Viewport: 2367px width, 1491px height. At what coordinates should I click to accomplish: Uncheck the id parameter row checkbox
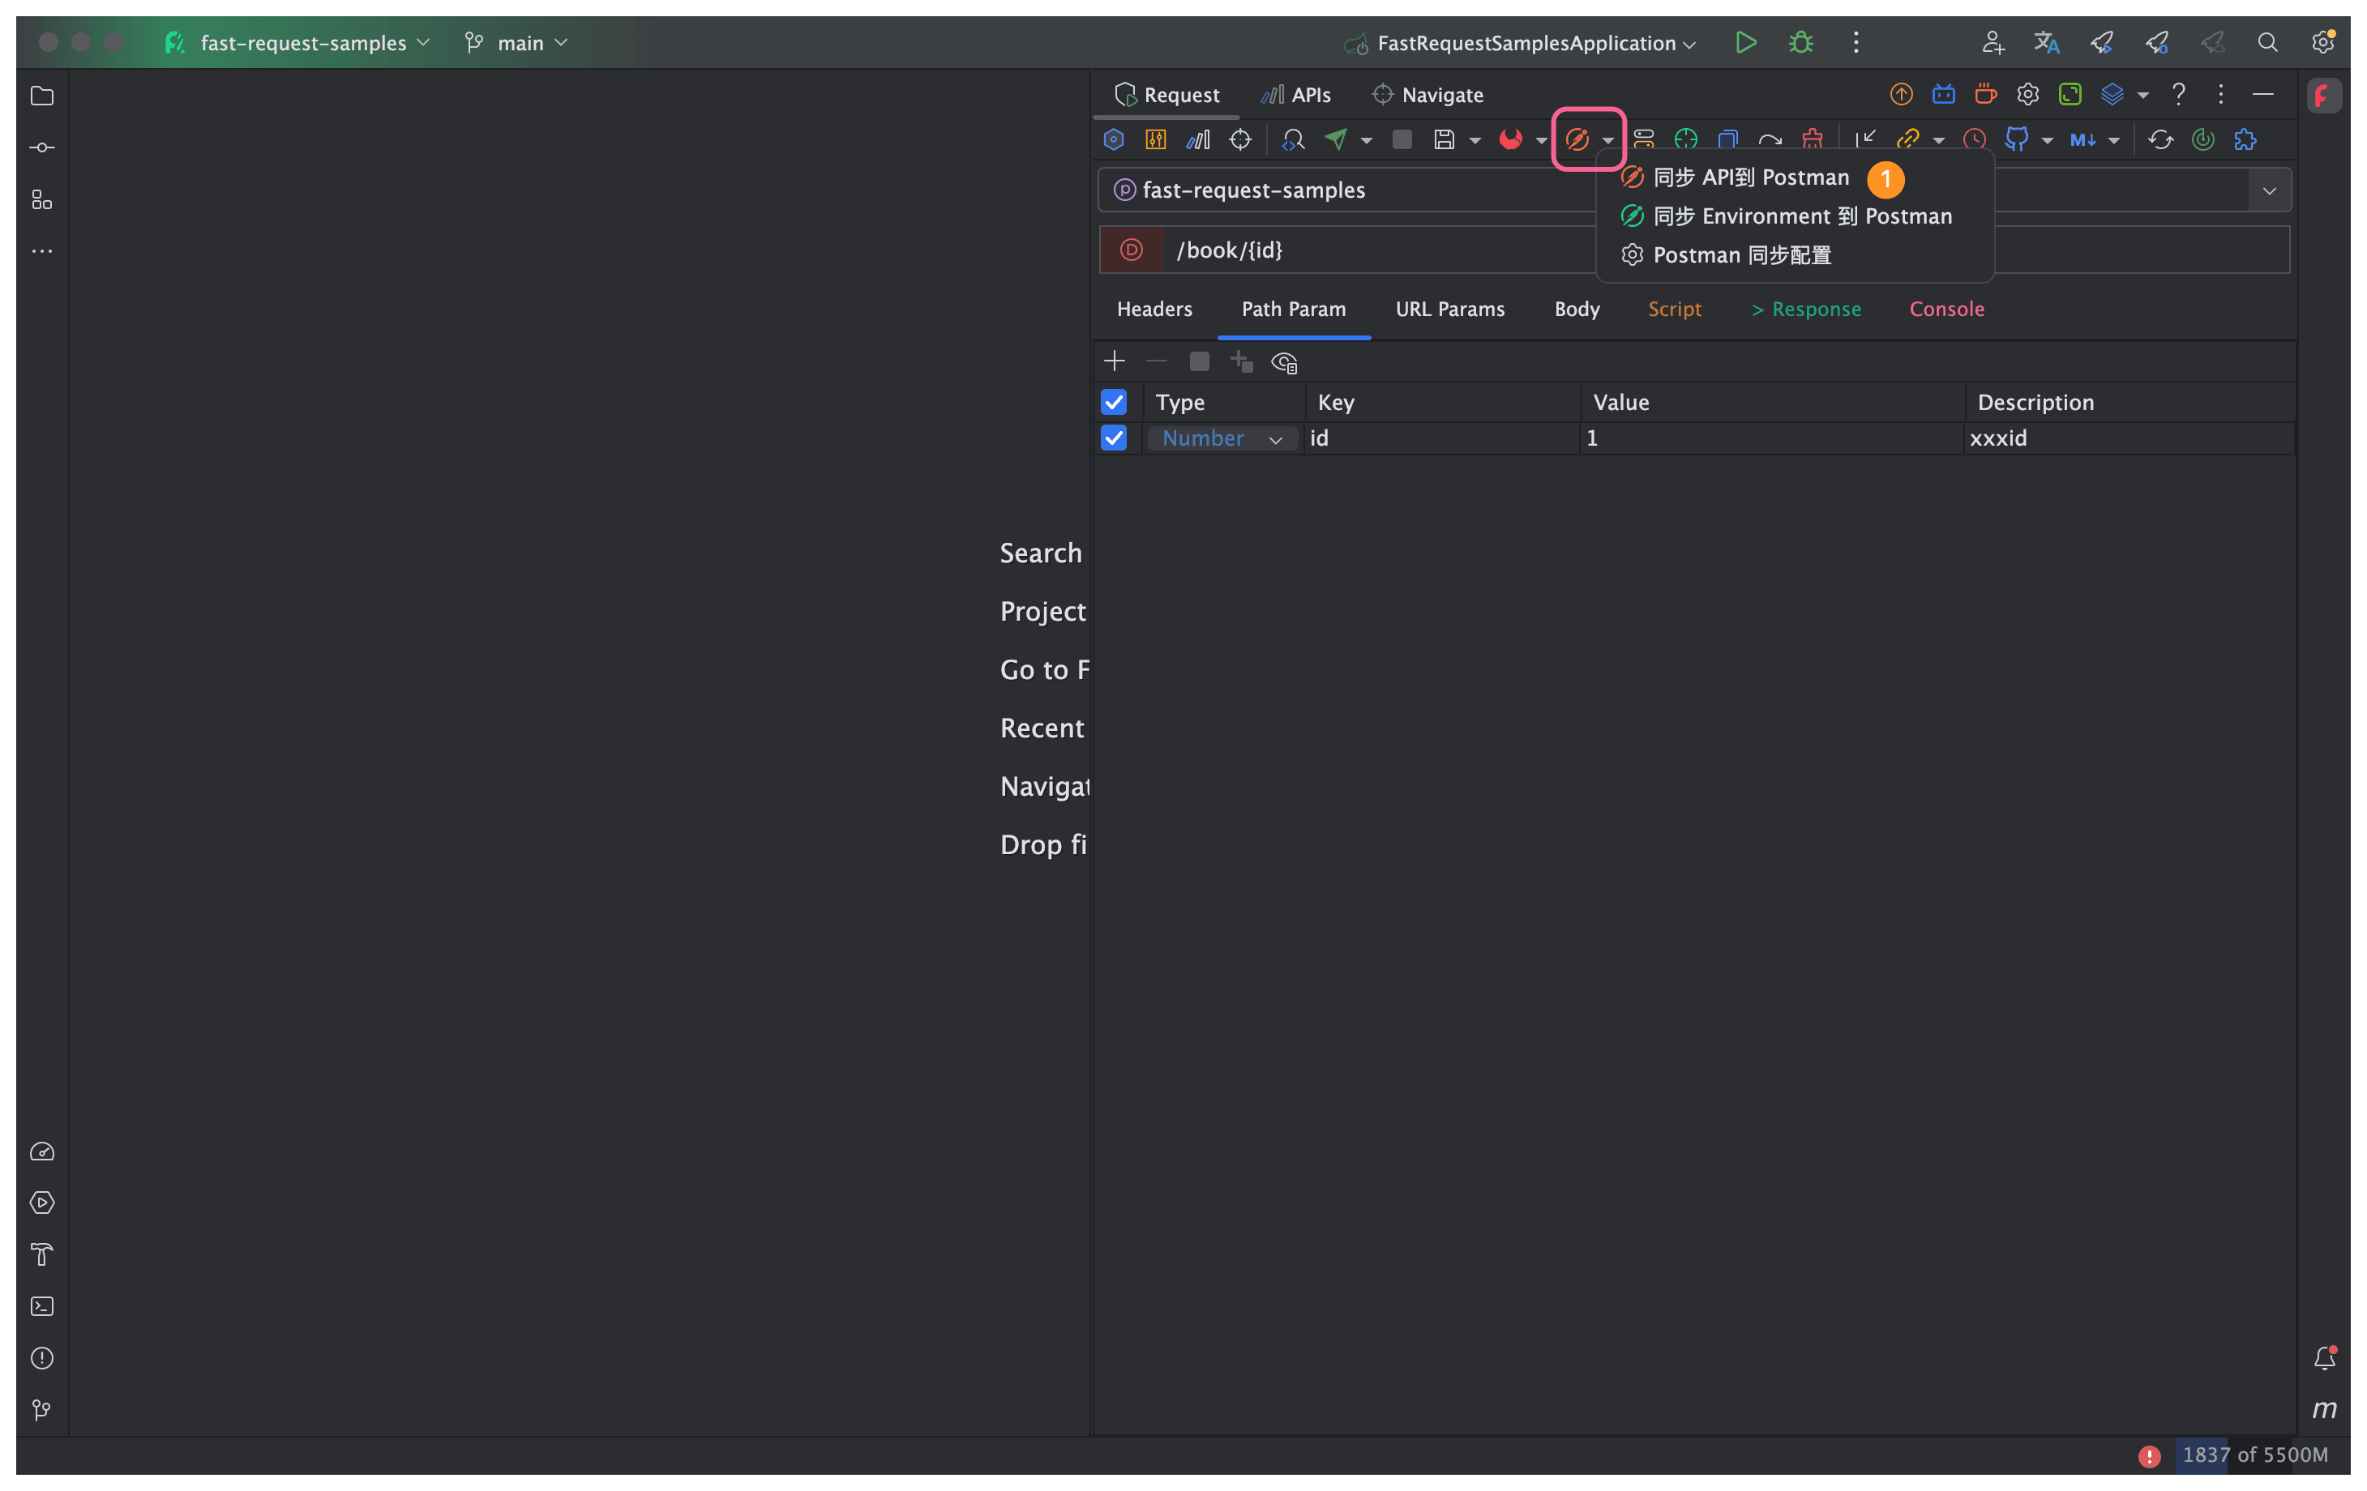click(x=1114, y=438)
